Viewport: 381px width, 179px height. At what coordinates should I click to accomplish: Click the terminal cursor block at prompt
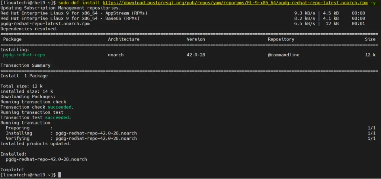tap(60, 175)
